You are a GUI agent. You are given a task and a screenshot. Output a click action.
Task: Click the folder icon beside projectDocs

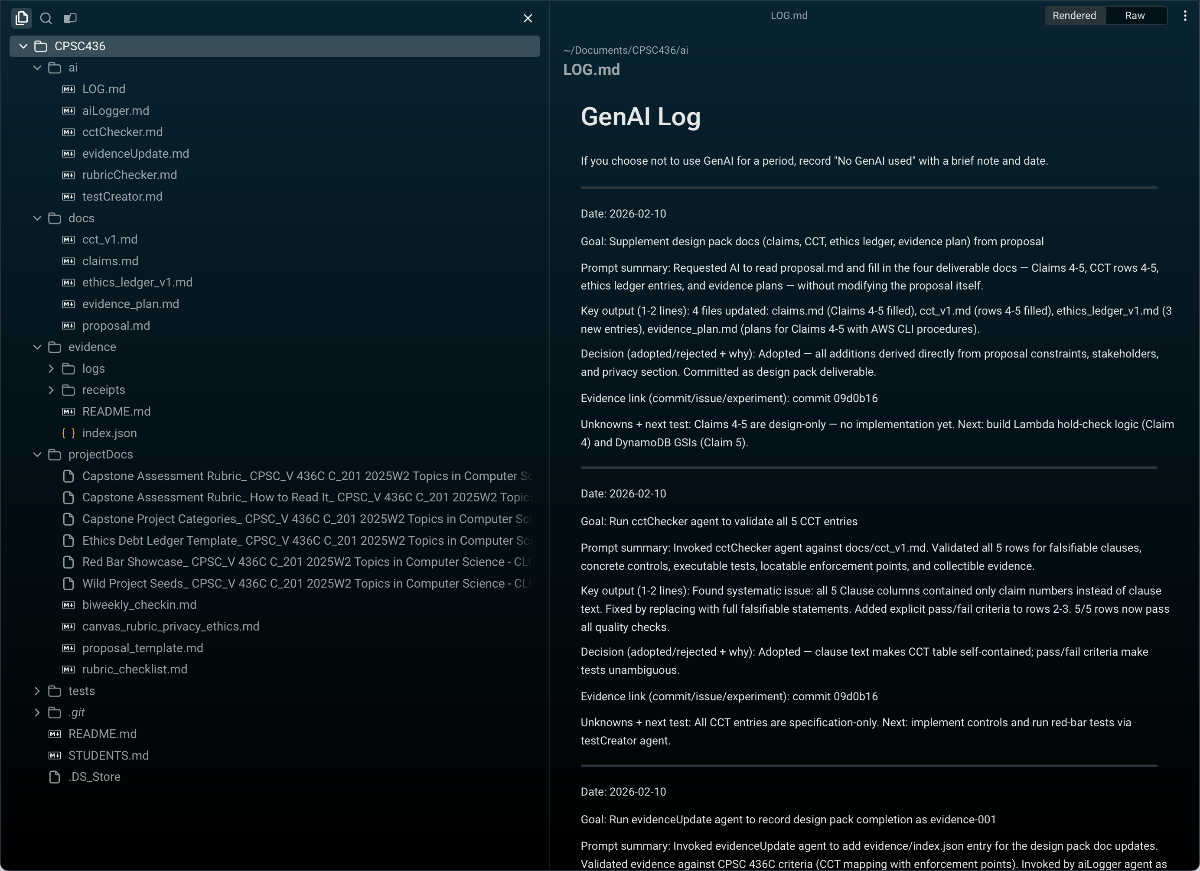pyautogui.click(x=55, y=454)
